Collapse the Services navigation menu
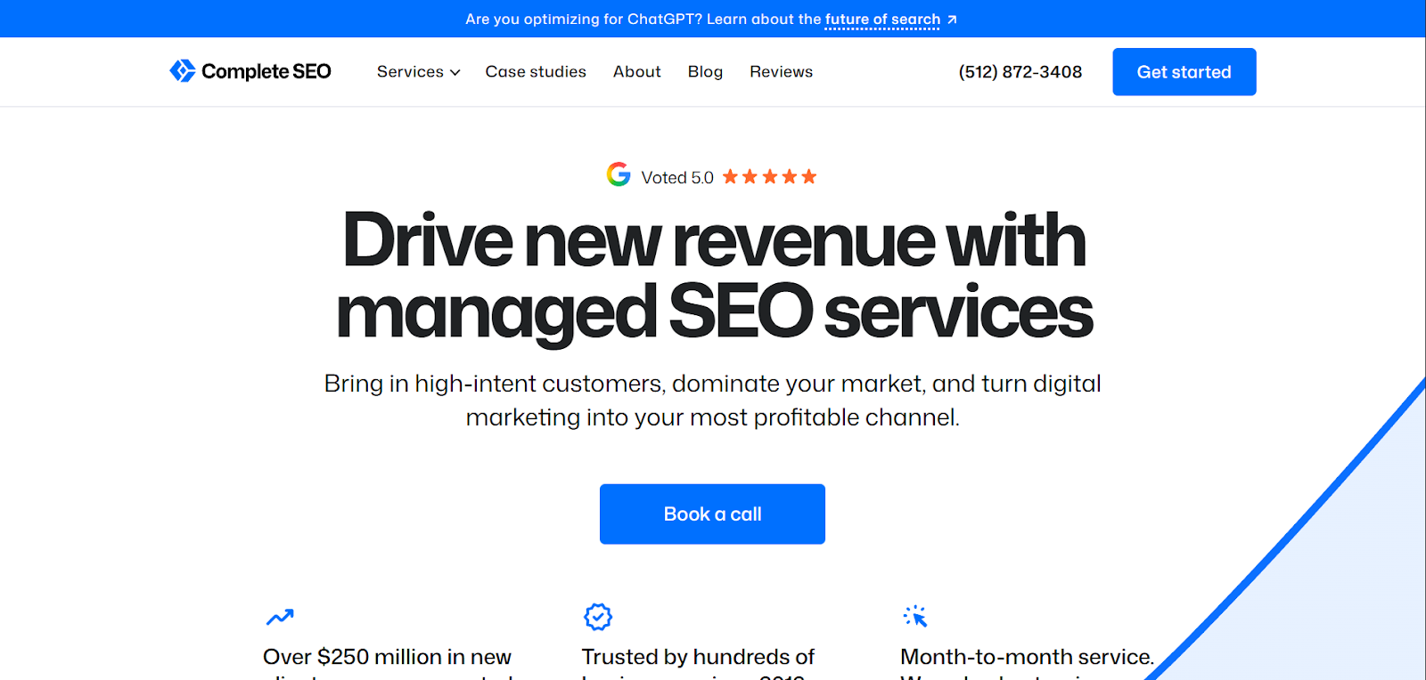Viewport: 1426px width, 680px height. [417, 71]
